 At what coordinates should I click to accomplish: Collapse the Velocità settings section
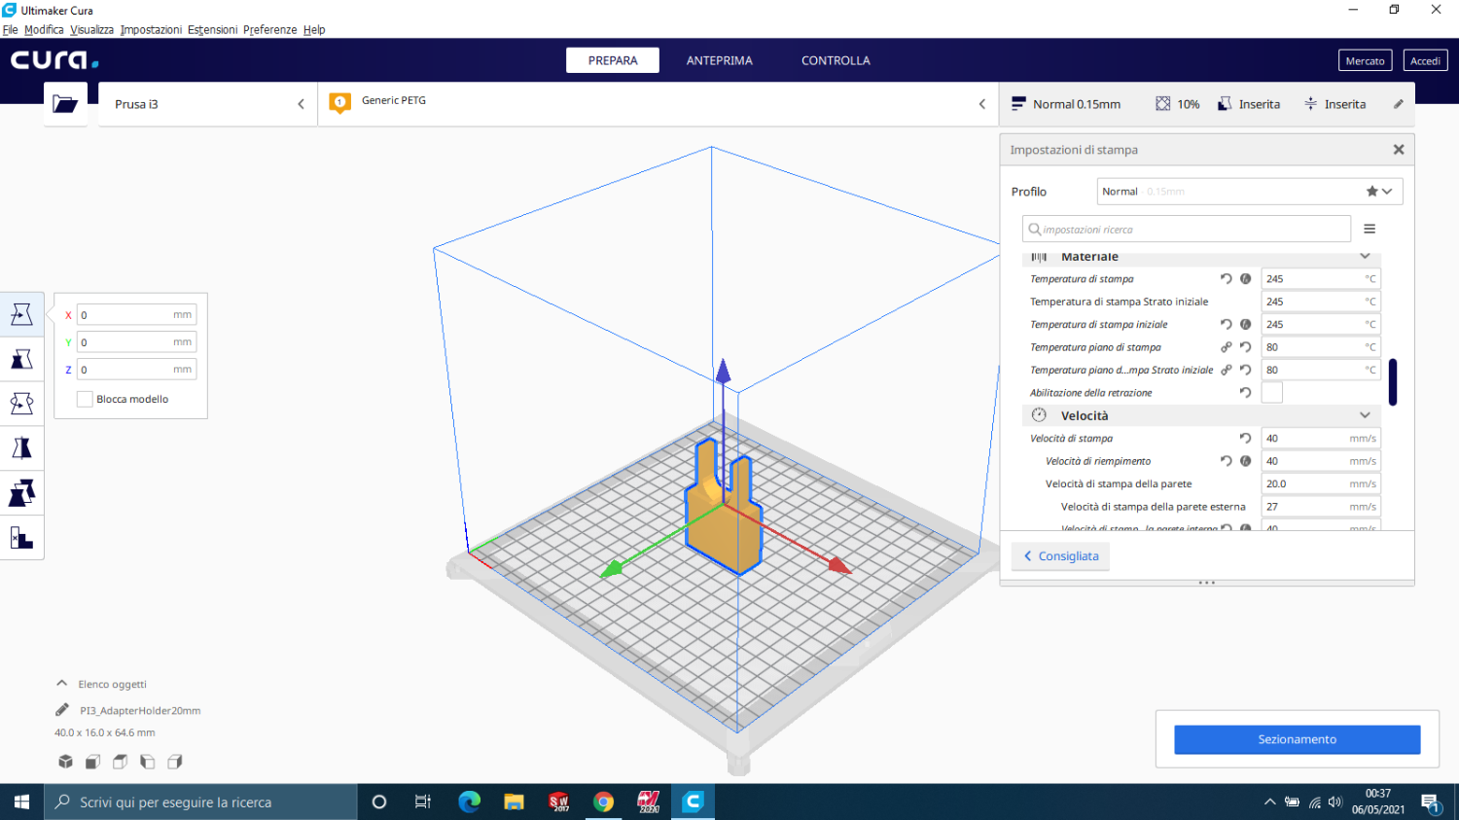point(1365,415)
